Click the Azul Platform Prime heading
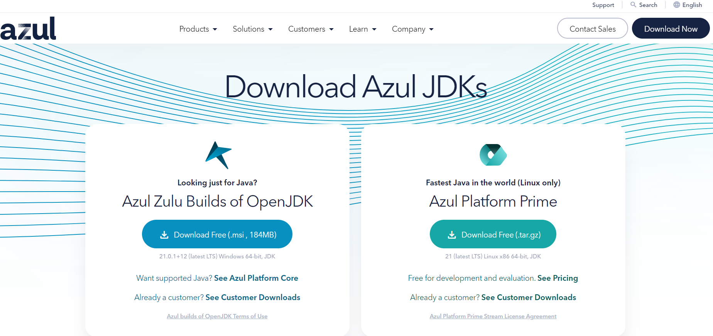 (493, 201)
